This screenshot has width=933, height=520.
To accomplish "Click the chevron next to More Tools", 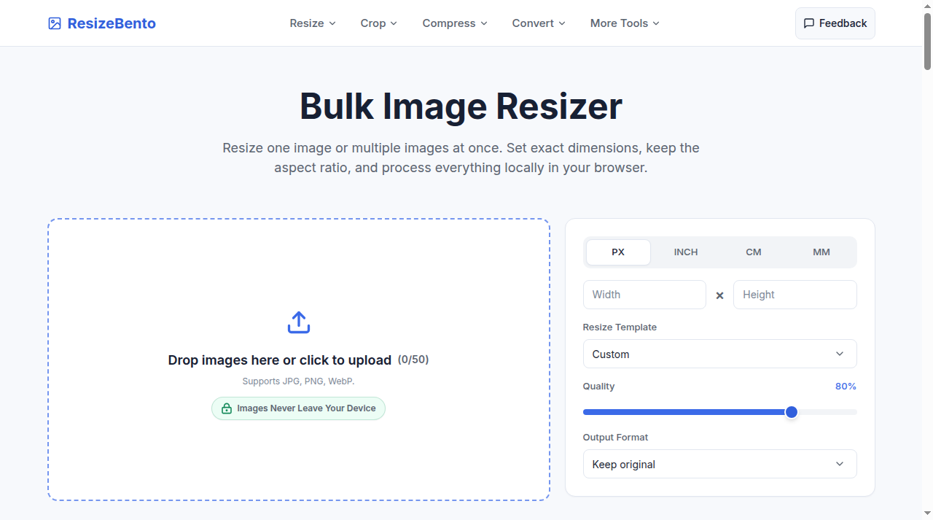I will (656, 23).
